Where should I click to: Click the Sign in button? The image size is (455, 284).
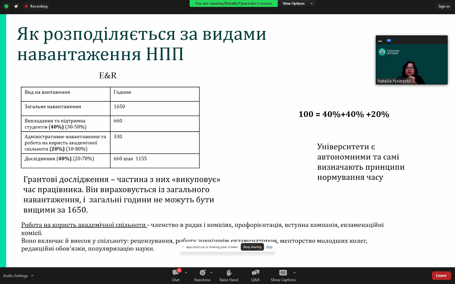(x=444, y=6)
